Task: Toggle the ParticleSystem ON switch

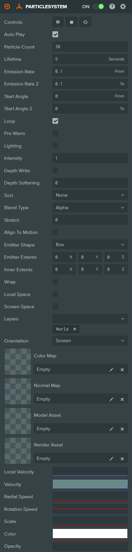Action: (98, 7)
